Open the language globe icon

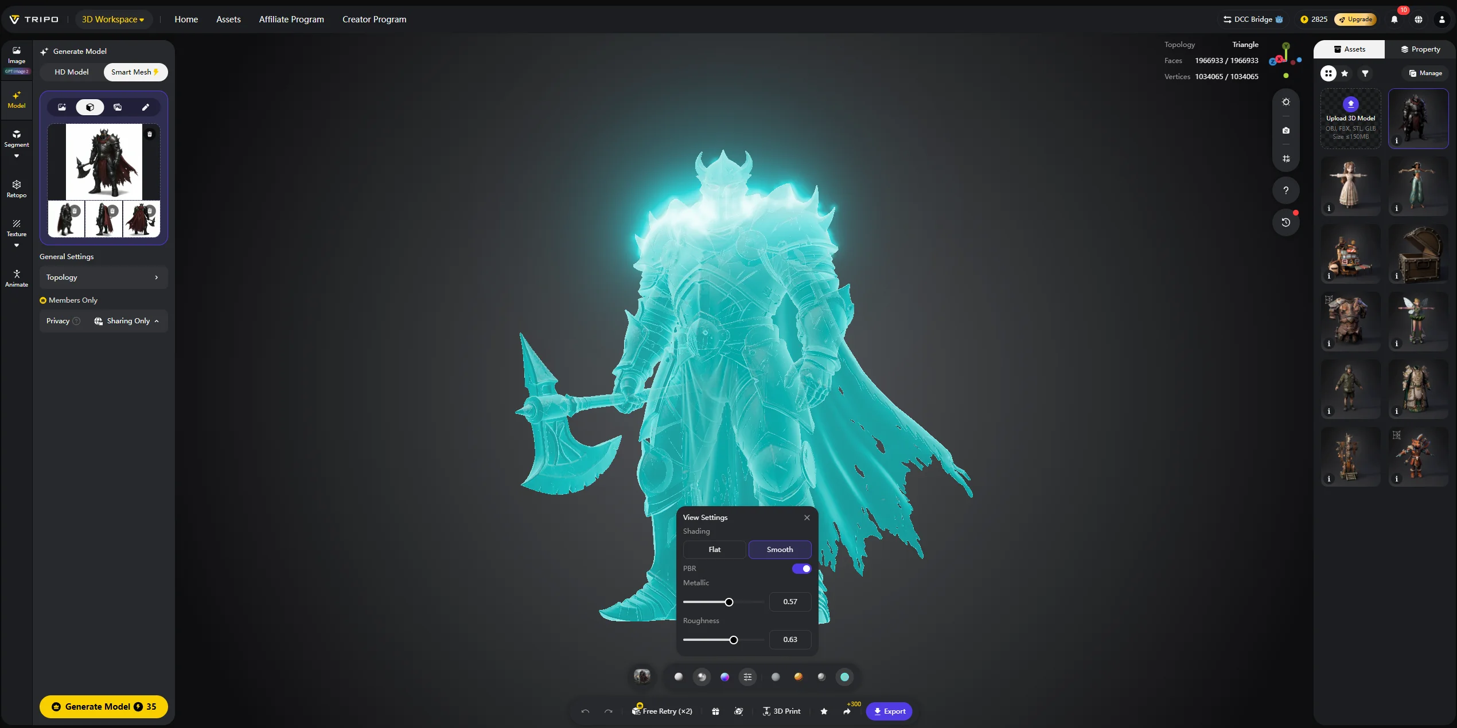[1419, 19]
